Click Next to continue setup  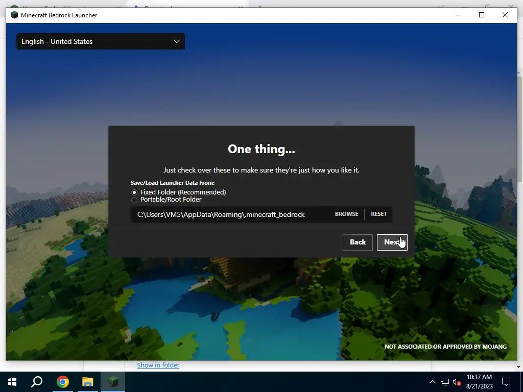(392, 242)
